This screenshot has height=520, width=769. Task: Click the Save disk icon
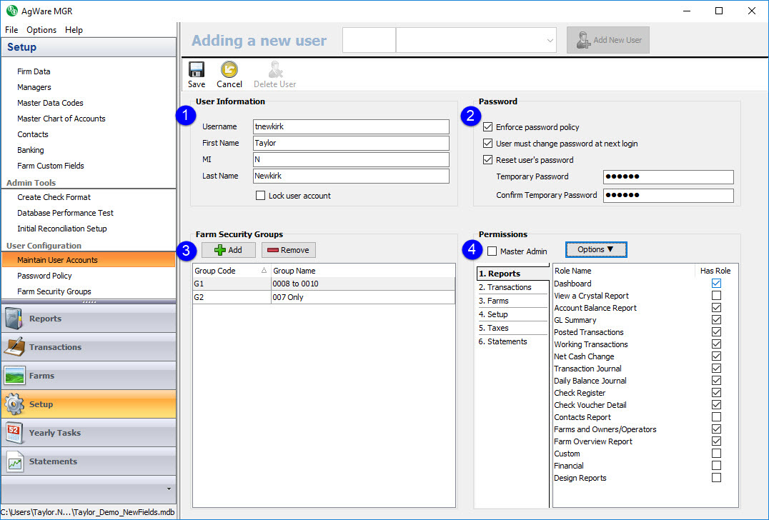(x=197, y=70)
